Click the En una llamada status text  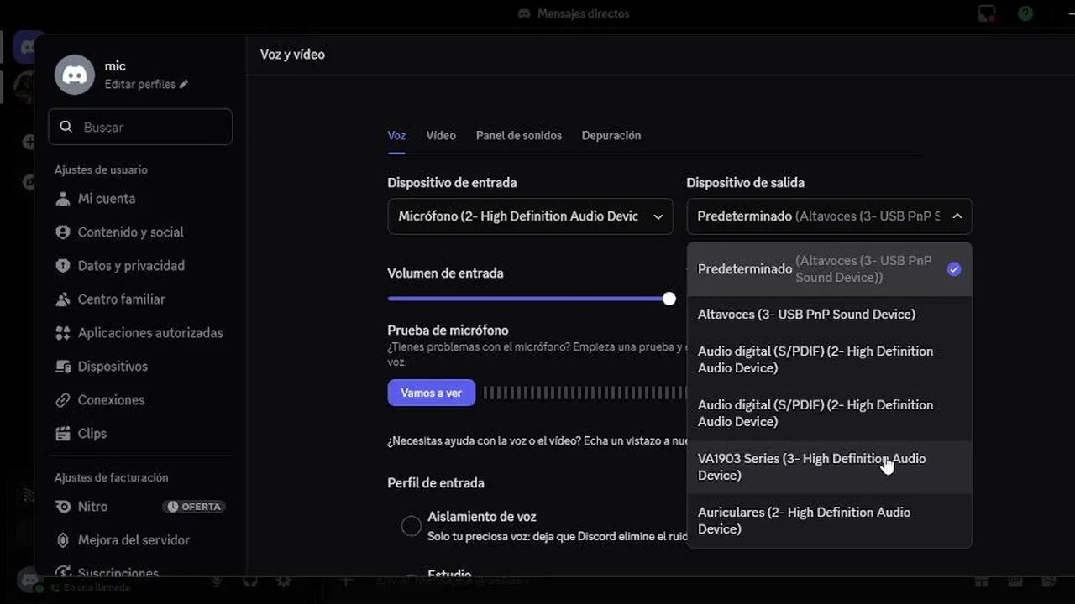pos(97,588)
